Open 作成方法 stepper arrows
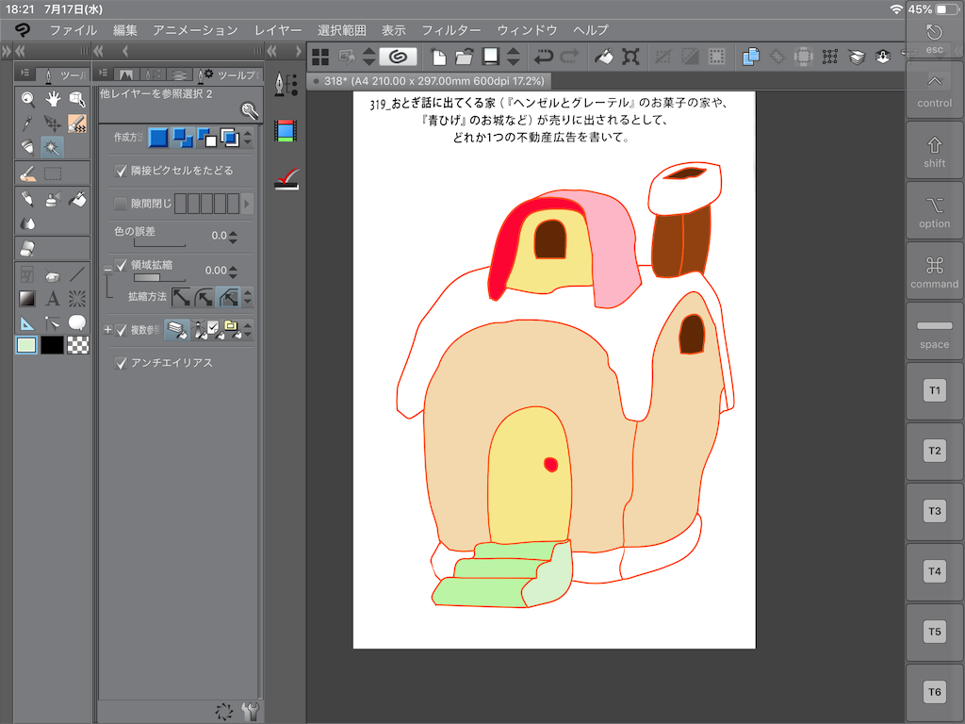The width and height of the screenshot is (965, 724). 248,138
